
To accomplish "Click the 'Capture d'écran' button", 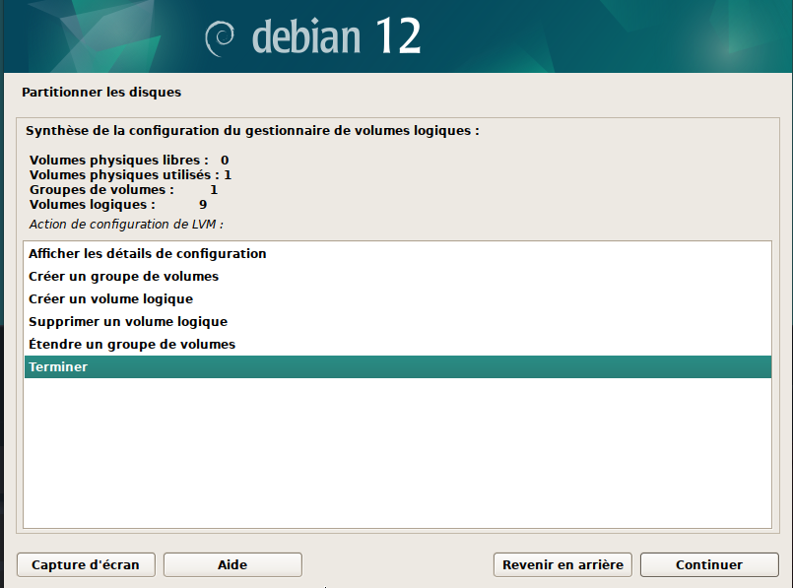I will coord(86,564).
